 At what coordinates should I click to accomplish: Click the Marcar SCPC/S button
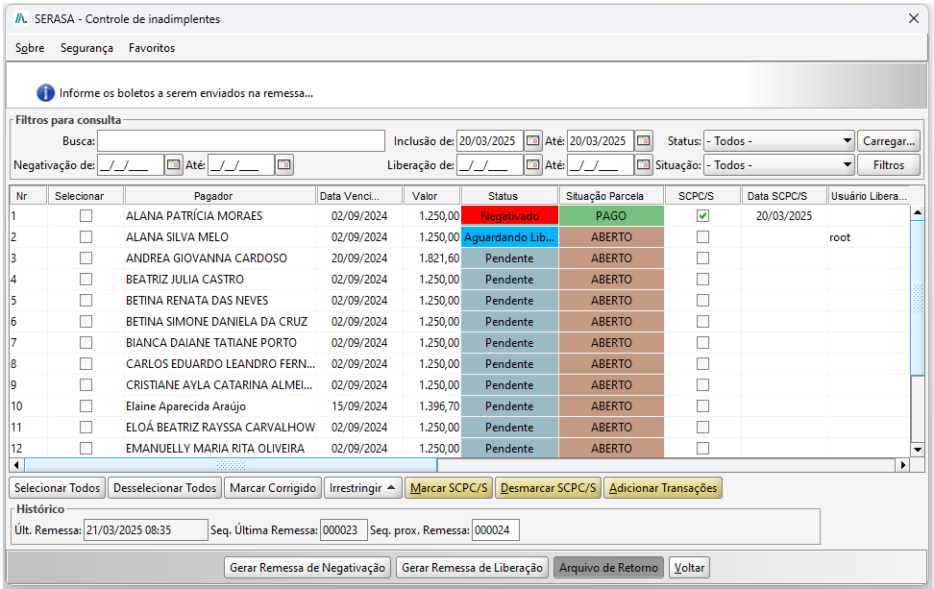[x=449, y=488]
